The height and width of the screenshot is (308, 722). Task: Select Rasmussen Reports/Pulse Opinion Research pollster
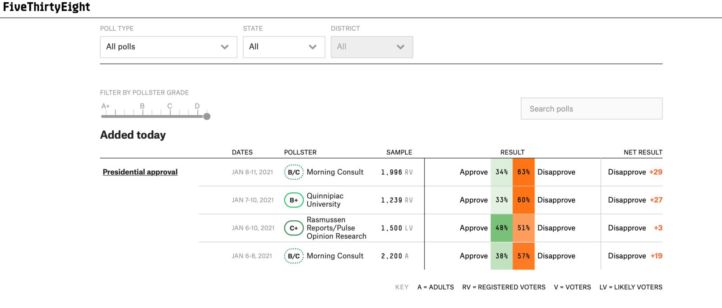coord(336,228)
